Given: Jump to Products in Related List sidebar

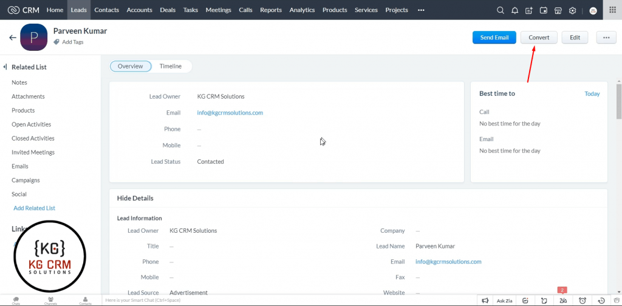Looking at the screenshot, I should pos(23,110).
